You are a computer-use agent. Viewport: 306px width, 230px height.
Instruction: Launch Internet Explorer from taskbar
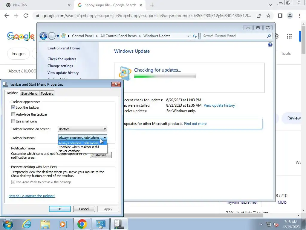pyautogui.click(x=27, y=224)
